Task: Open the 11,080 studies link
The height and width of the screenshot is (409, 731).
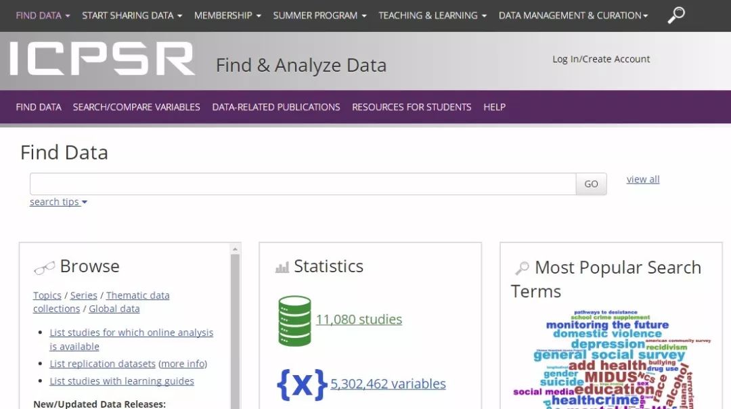Action: (359, 320)
